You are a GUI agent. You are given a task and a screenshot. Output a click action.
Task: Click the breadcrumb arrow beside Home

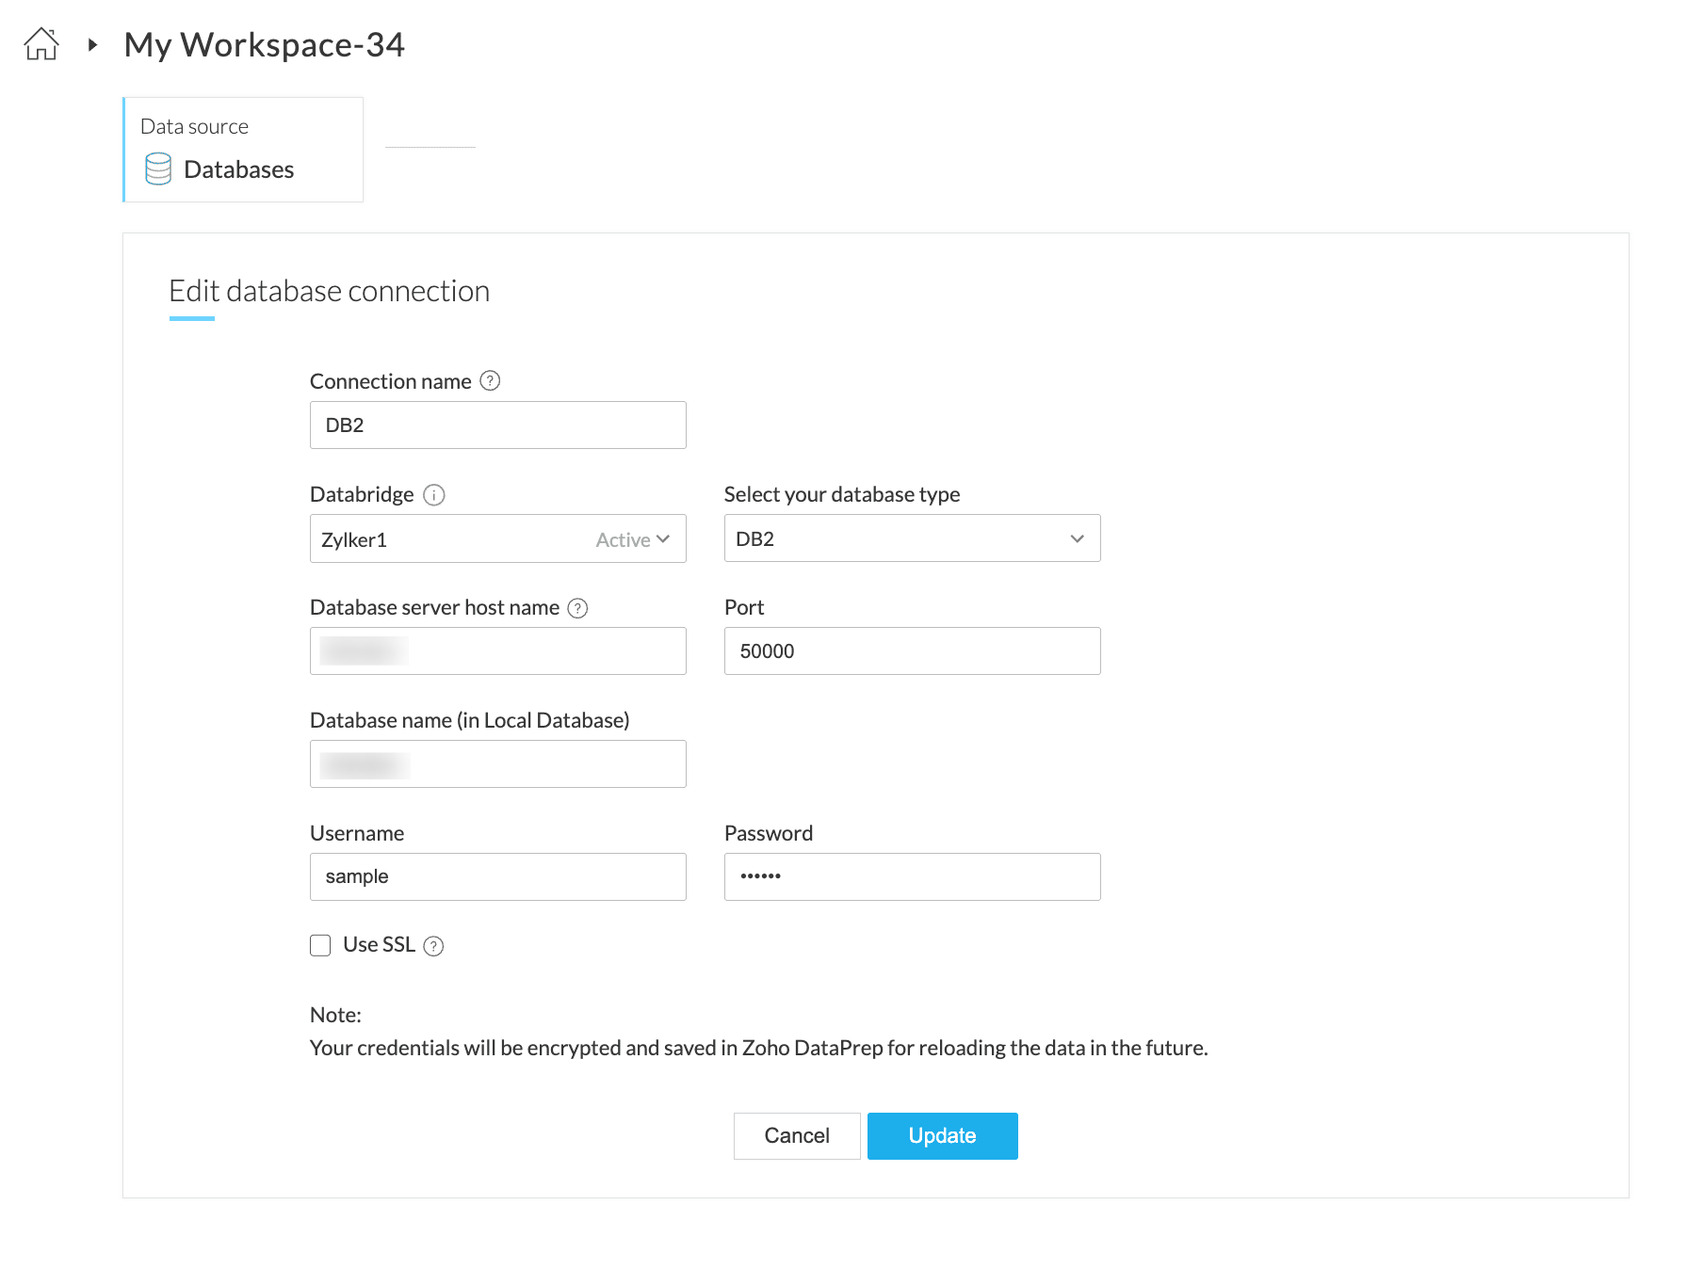click(x=92, y=44)
